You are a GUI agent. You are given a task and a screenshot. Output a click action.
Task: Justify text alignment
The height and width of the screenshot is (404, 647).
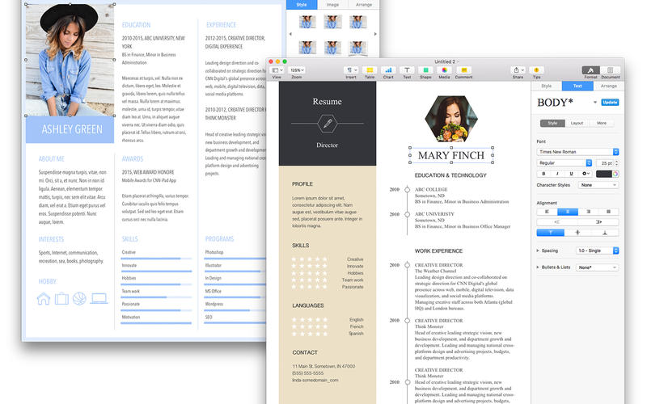coord(608,212)
